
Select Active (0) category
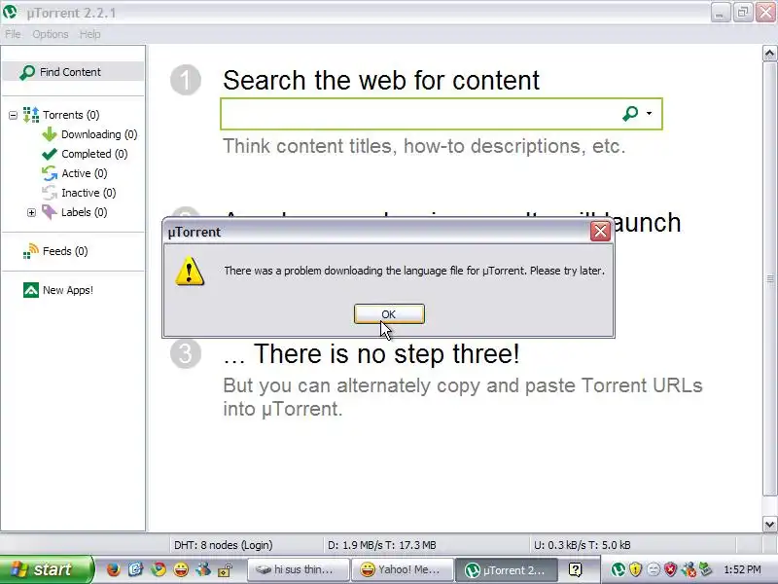tap(85, 173)
